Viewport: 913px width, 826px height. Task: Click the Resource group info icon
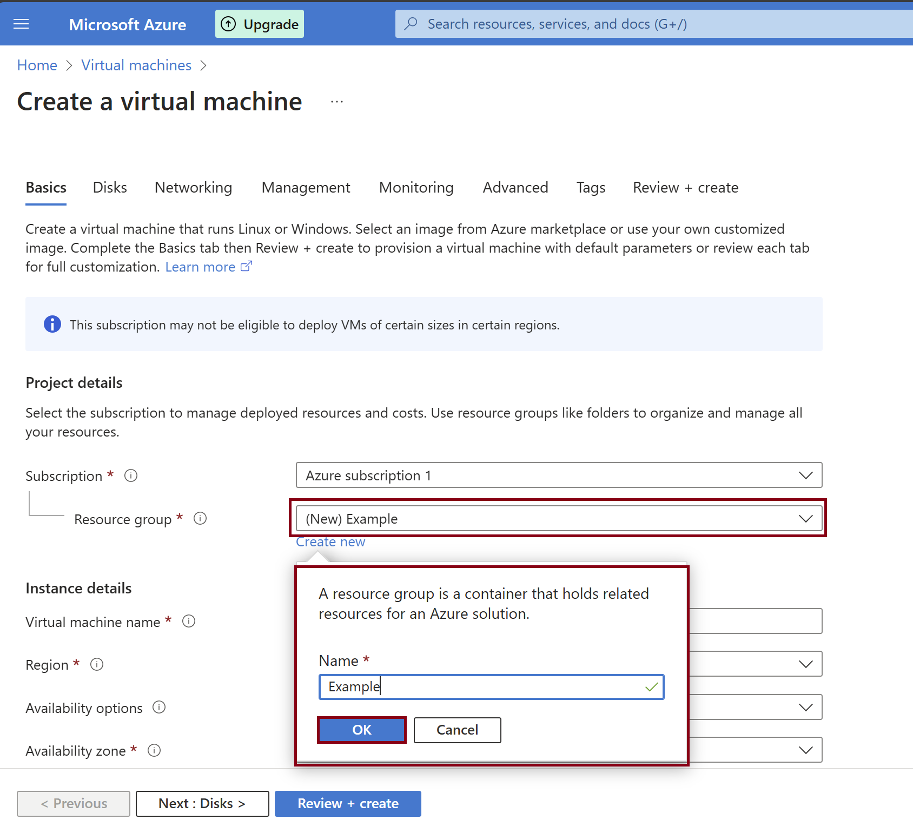[x=200, y=518]
